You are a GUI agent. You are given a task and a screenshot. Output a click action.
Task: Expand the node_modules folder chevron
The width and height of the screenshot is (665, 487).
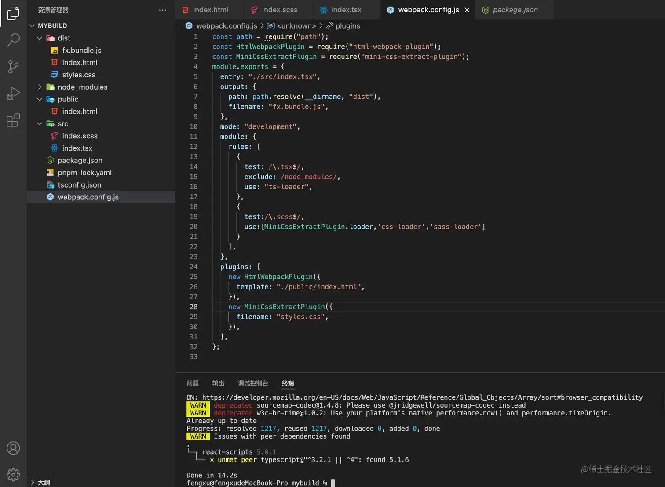point(40,87)
